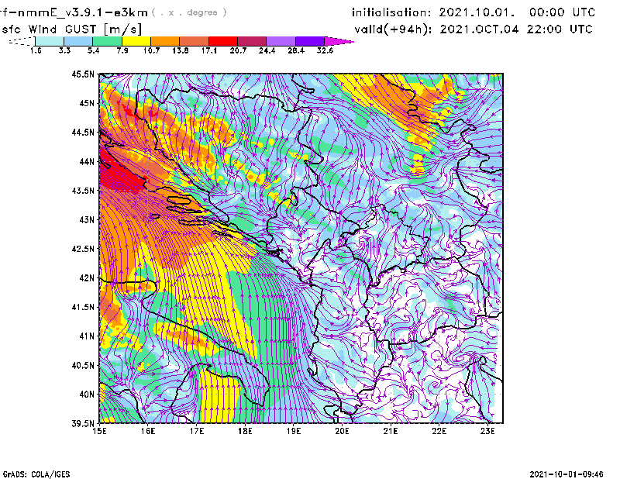This screenshot has width=620, height=479.
Task: Click the 17E longitude label
Action: tap(197, 431)
